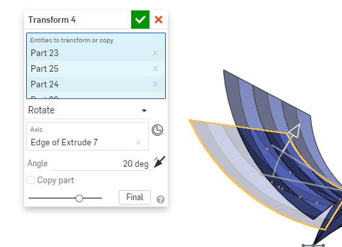Click the Final button
Image resolution: width=342 pixels, height=247 pixels.
coord(134,197)
